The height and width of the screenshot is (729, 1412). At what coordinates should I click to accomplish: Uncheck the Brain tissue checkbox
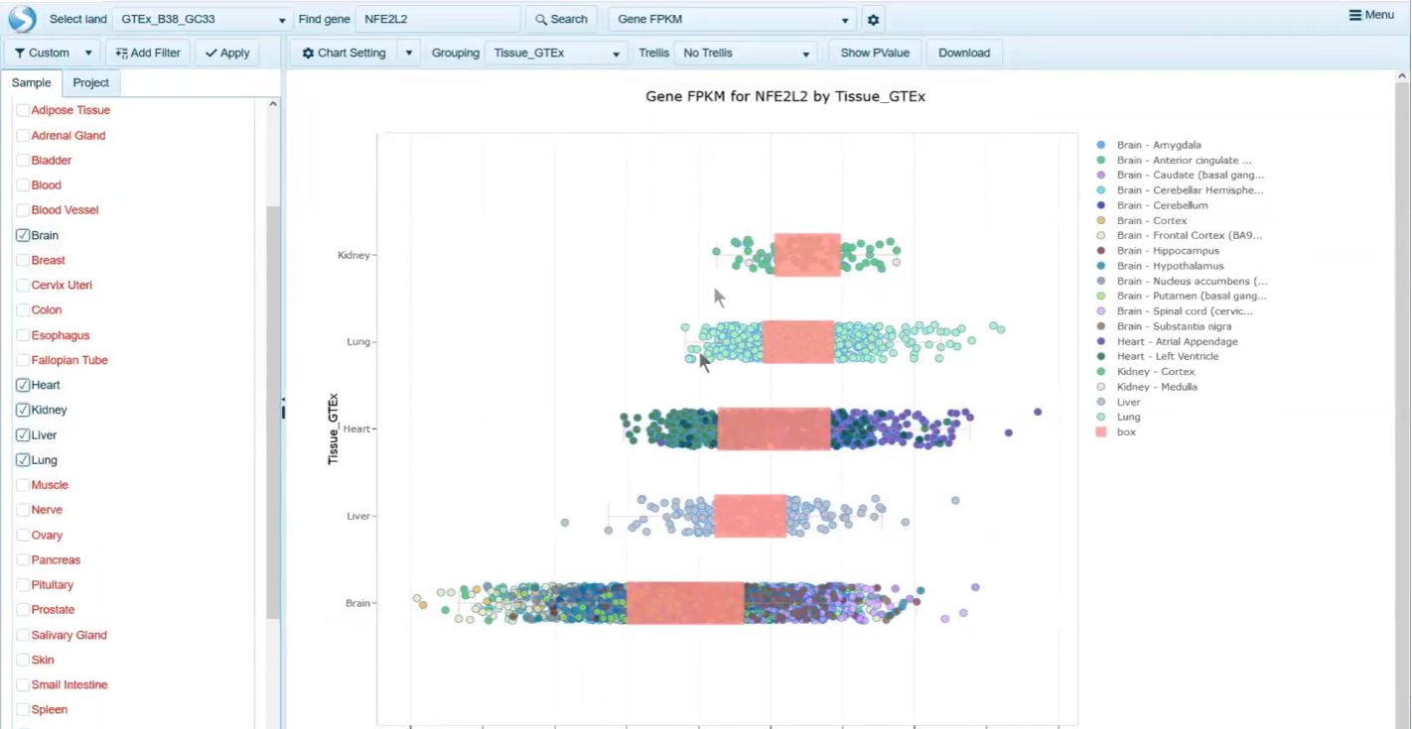[23, 235]
